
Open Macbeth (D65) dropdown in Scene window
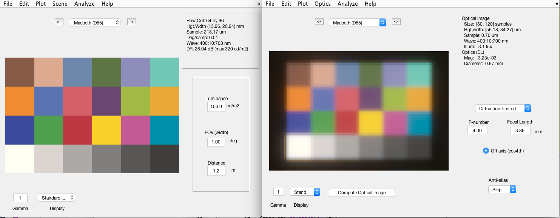click(x=95, y=23)
